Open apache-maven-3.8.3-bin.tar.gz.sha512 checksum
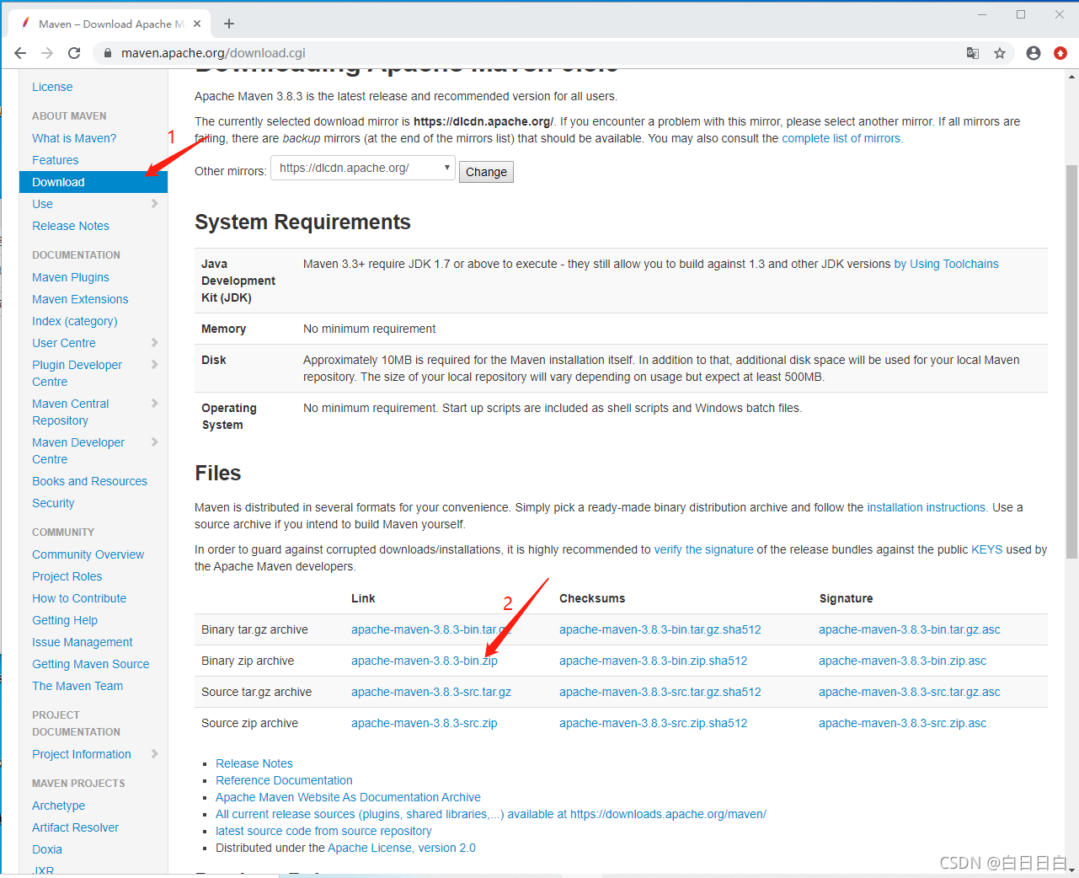Screen dimensions: 1079x878 pyautogui.click(x=660, y=629)
